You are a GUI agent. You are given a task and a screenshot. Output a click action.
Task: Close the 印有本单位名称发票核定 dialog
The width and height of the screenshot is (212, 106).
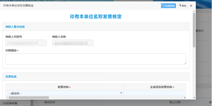191,6
